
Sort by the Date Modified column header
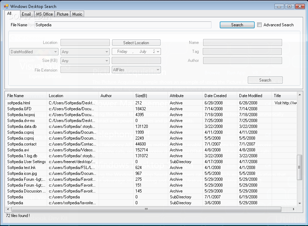[x=254, y=96]
